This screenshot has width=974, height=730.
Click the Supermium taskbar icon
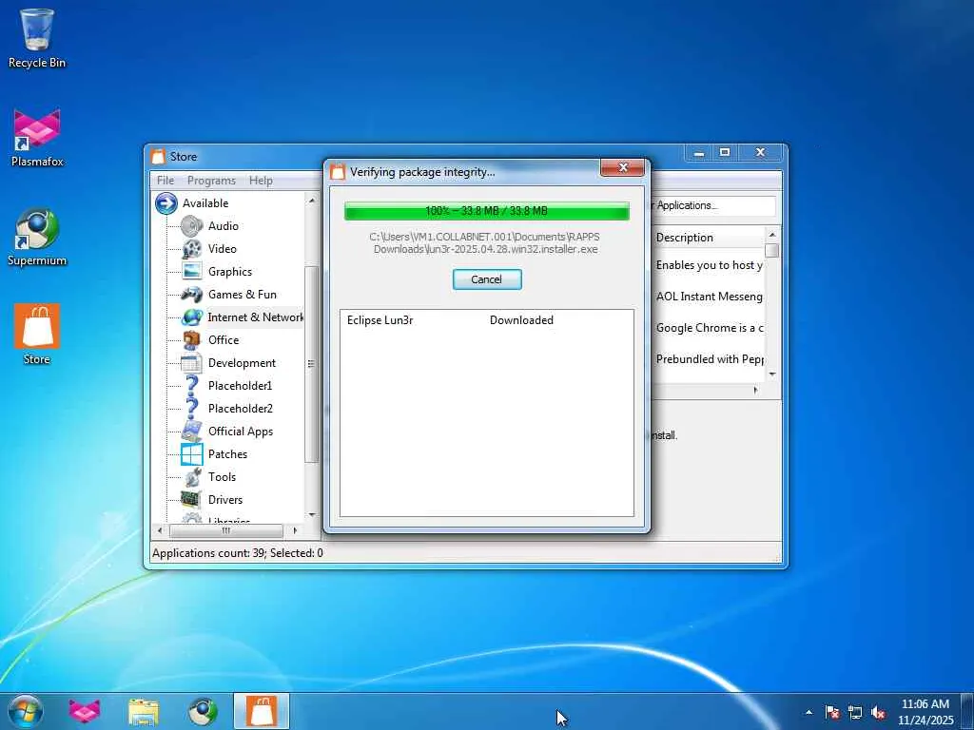203,711
